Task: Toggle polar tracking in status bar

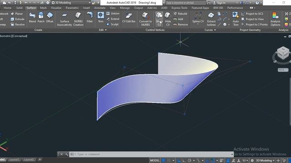Action: pos(189,160)
